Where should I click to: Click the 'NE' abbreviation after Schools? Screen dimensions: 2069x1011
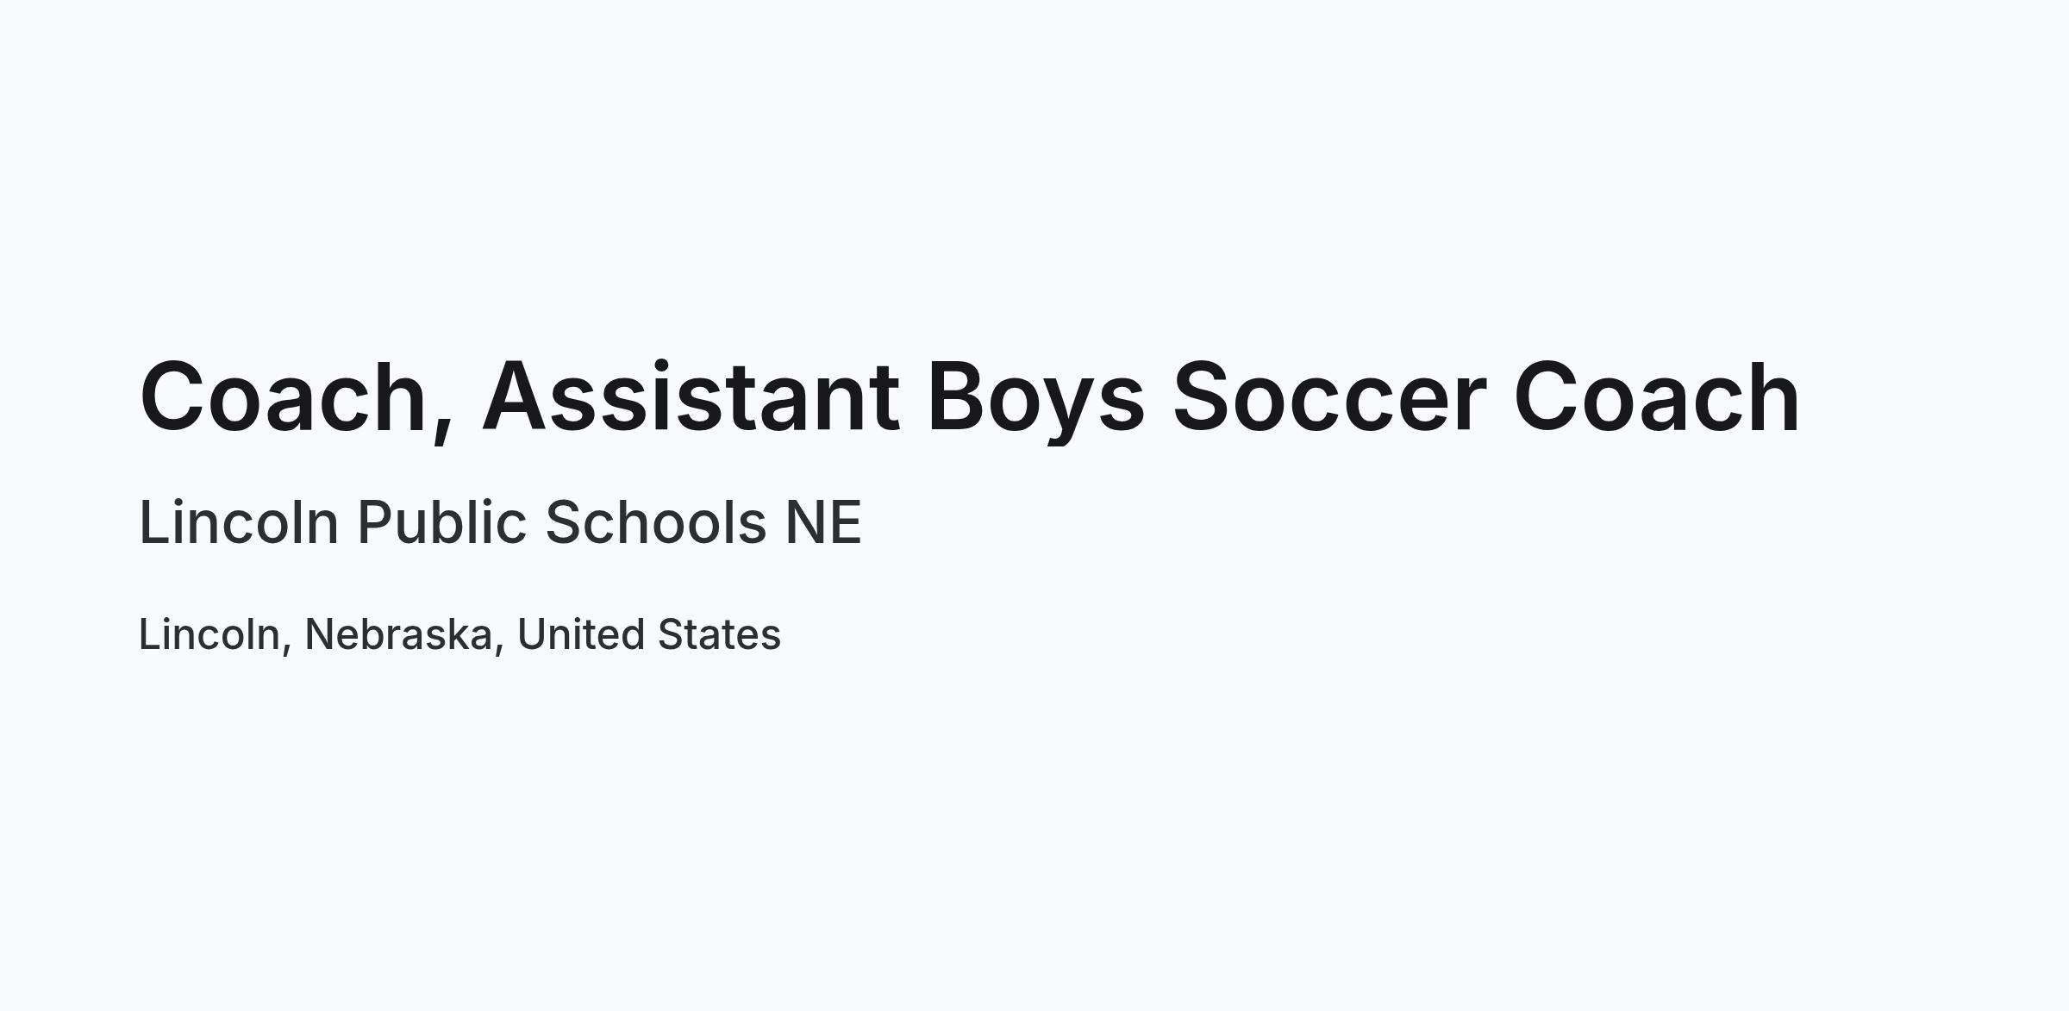coord(823,522)
